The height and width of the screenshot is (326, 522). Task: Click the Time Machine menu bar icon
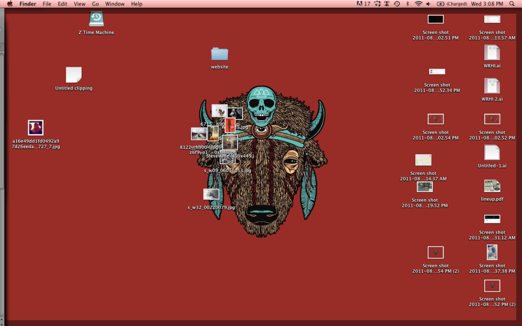point(397,4)
